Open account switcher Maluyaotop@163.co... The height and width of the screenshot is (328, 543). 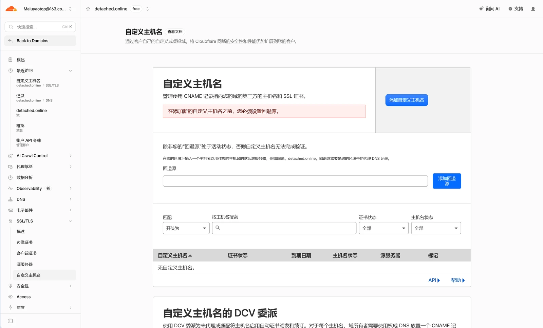[x=48, y=9]
